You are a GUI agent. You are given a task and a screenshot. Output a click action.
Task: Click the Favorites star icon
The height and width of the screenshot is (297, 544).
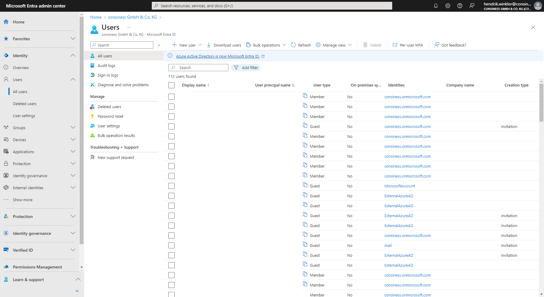pyautogui.click(x=6, y=39)
